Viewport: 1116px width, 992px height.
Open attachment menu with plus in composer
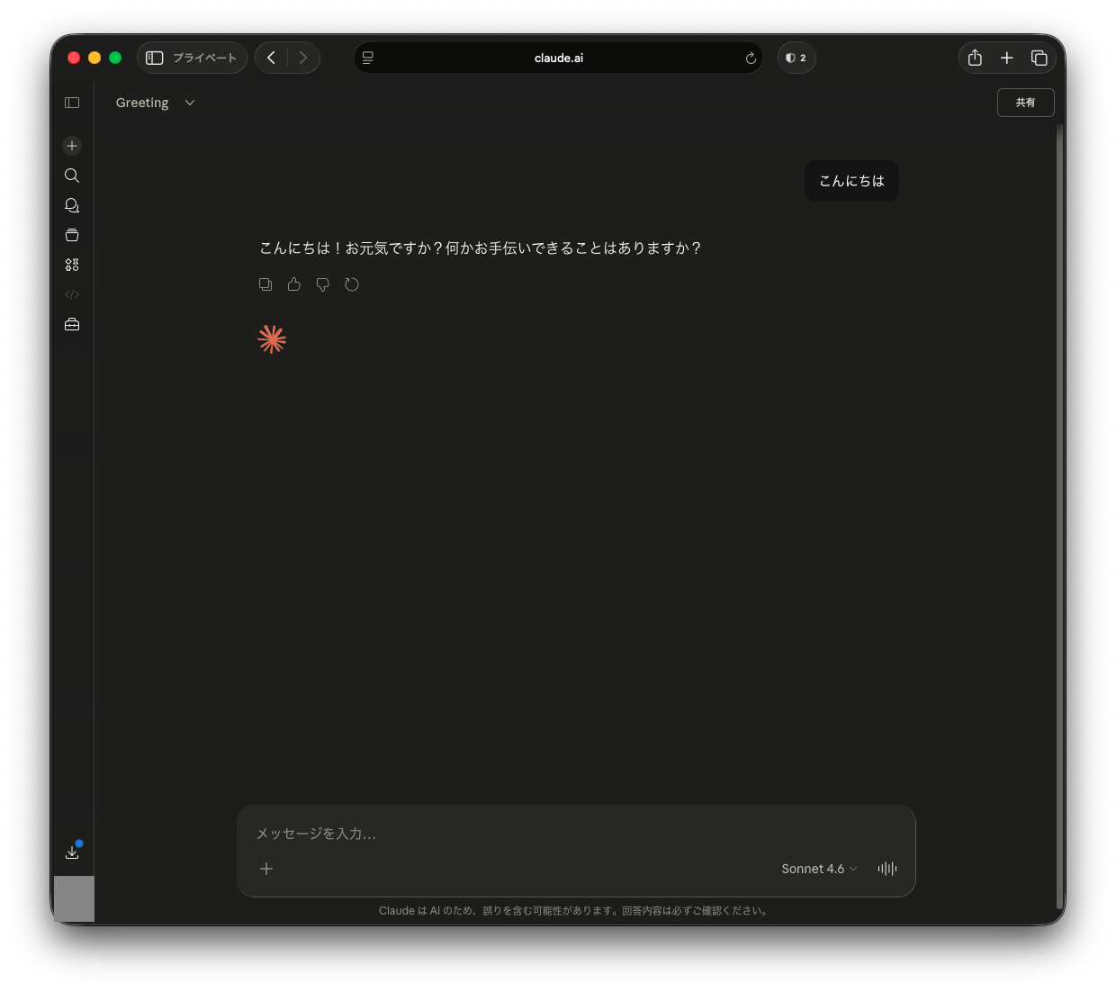point(266,869)
